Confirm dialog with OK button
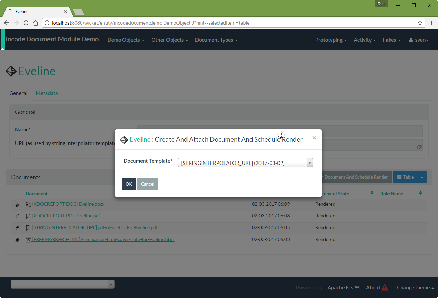 pos(129,184)
